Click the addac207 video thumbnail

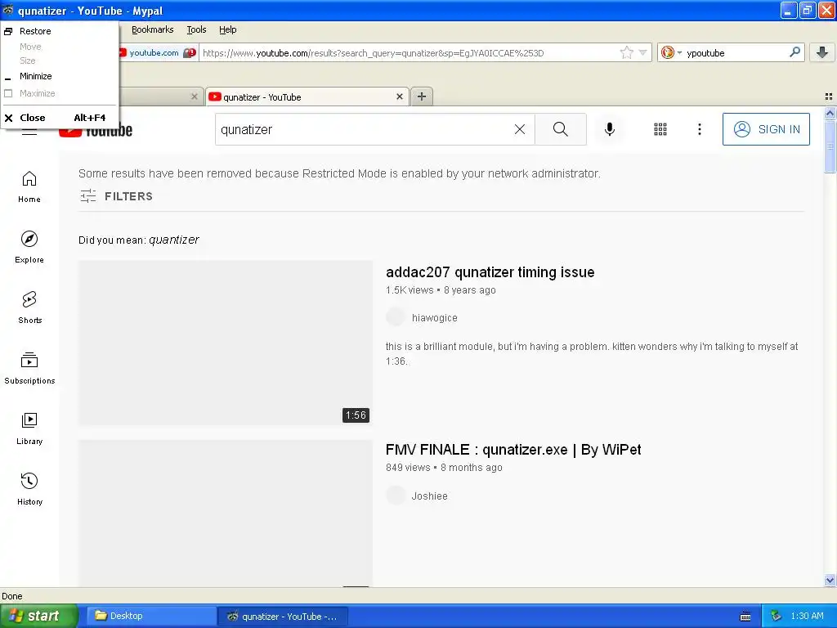(226, 343)
